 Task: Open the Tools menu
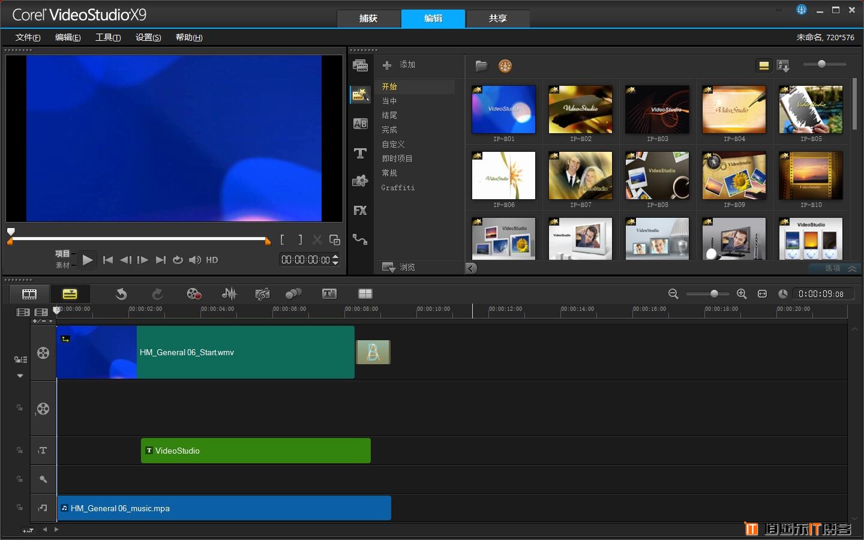108,37
